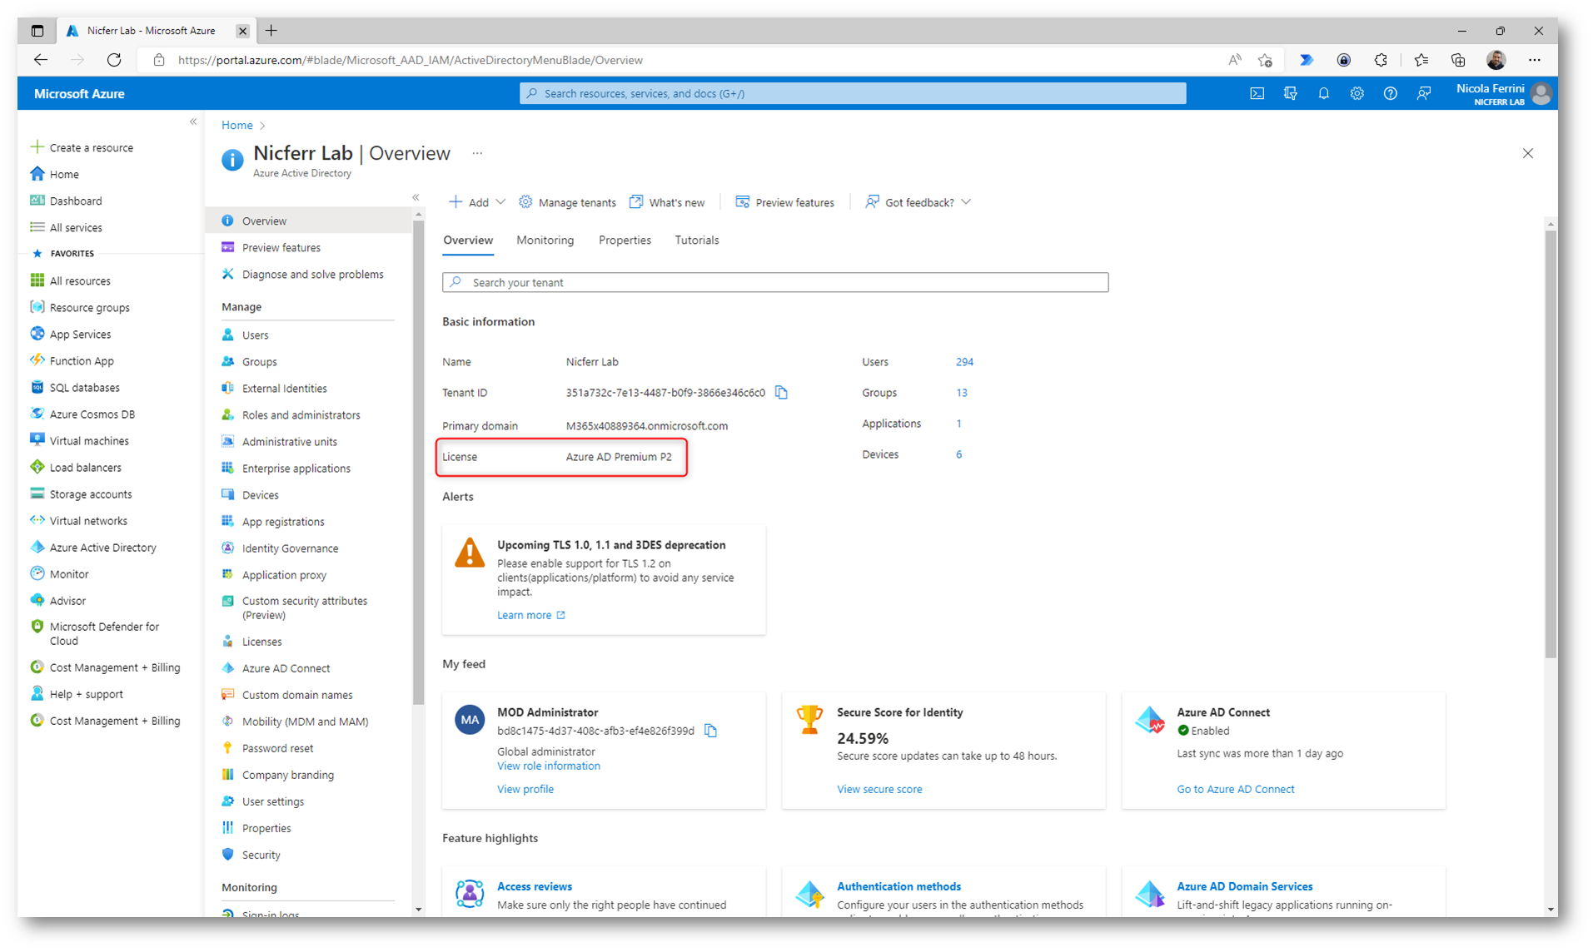Open View secure score link

tap(879, 790)
